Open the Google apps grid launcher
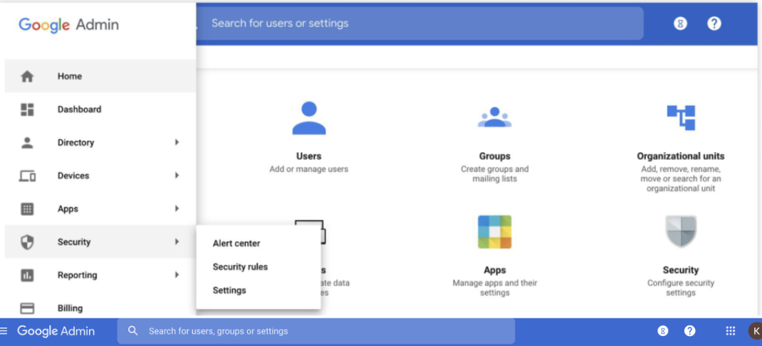Screen dimensions: 762x346 coord(730,331)
